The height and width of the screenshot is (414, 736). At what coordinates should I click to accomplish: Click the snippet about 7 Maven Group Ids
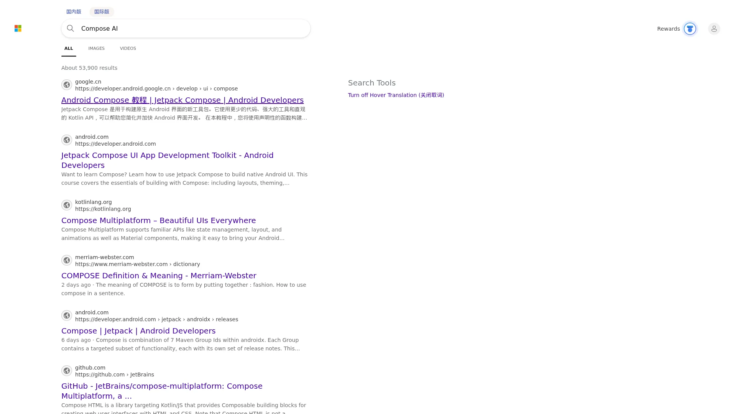[181, 344]
